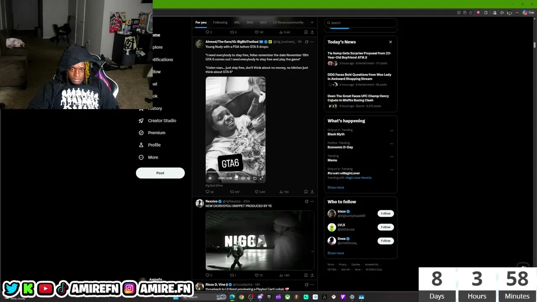Follow the LVL5 account
The image size is (537, 302).
tap(386, 227)
